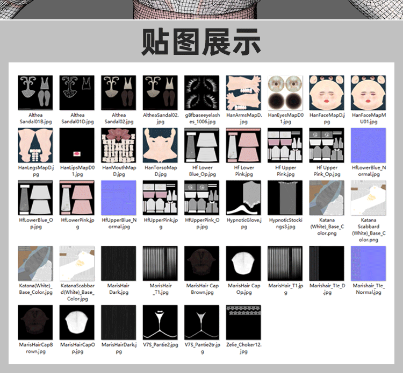
Task: Select the HanLipsMapD01.jpg lips thumbnail
Action: click(77, 145)
